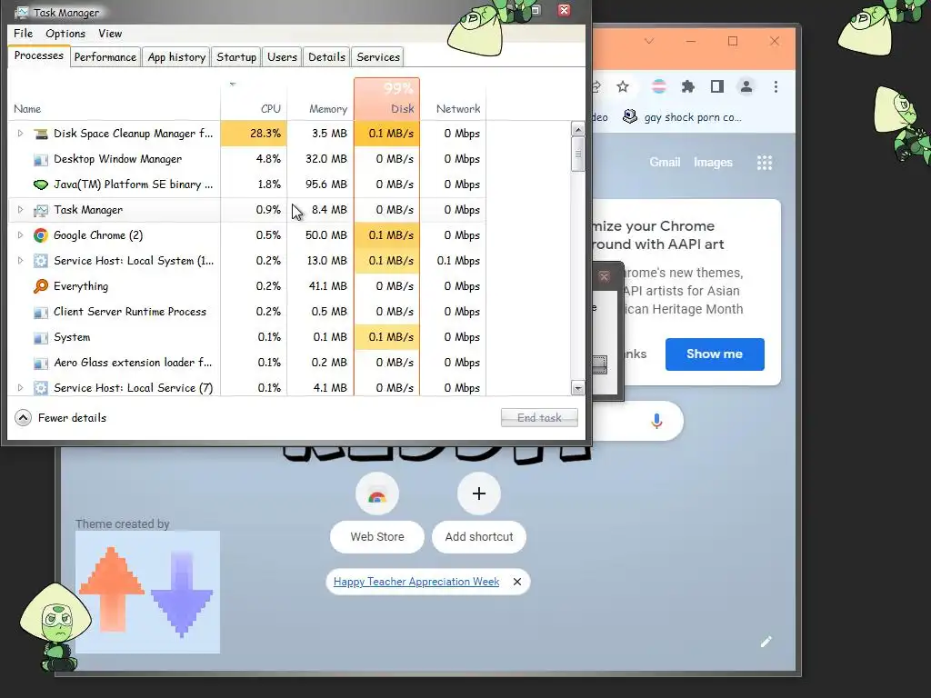Open Chrome's extensions puzzle icon
This screenshot has height=698, width=931.
[x=687, y=86]
